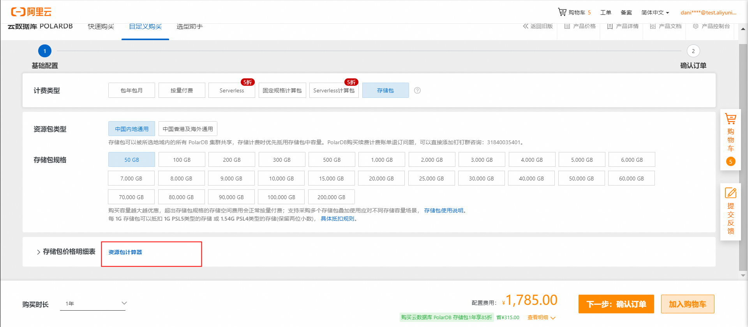Open the 简体中文 language dropdown
The image size is (748, 327).
(655, 12)
